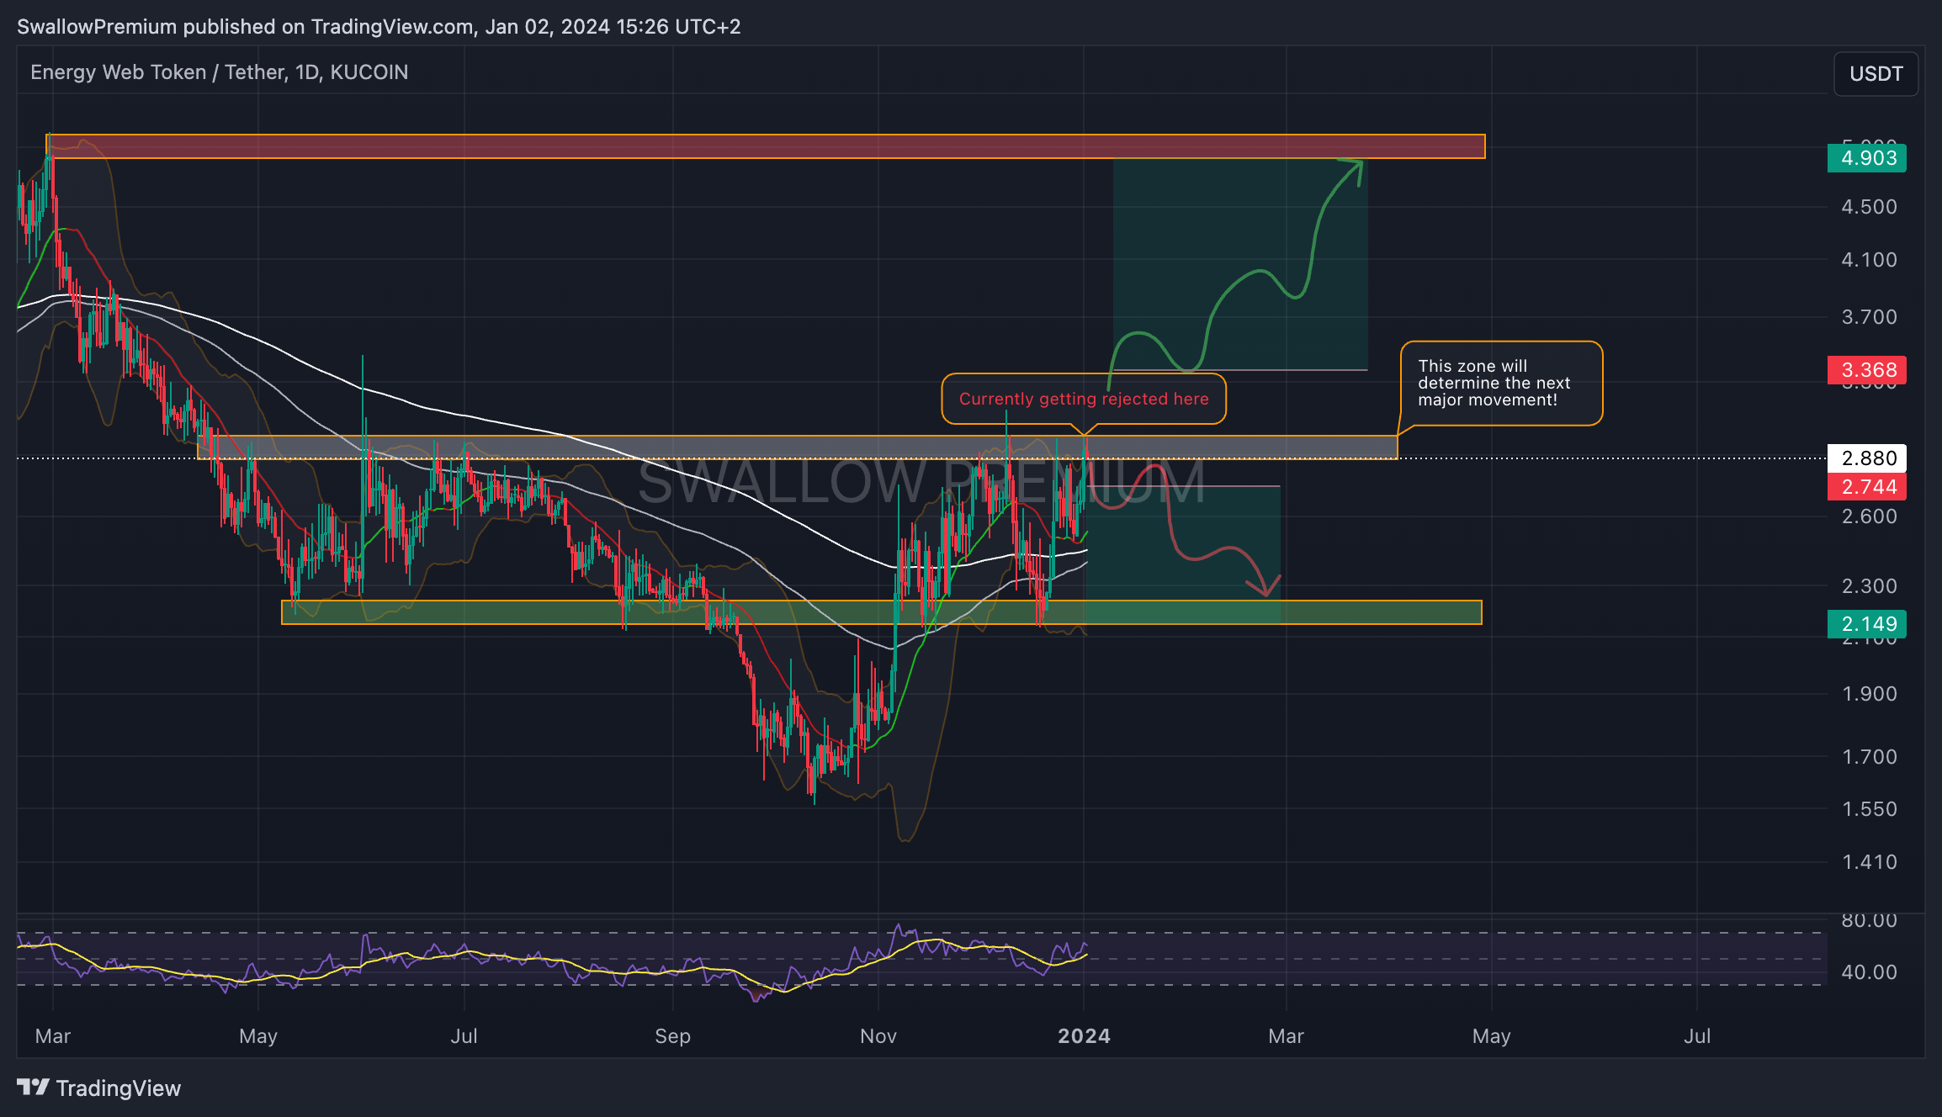Click the Sep time axis label

[x=673, y=1036]
